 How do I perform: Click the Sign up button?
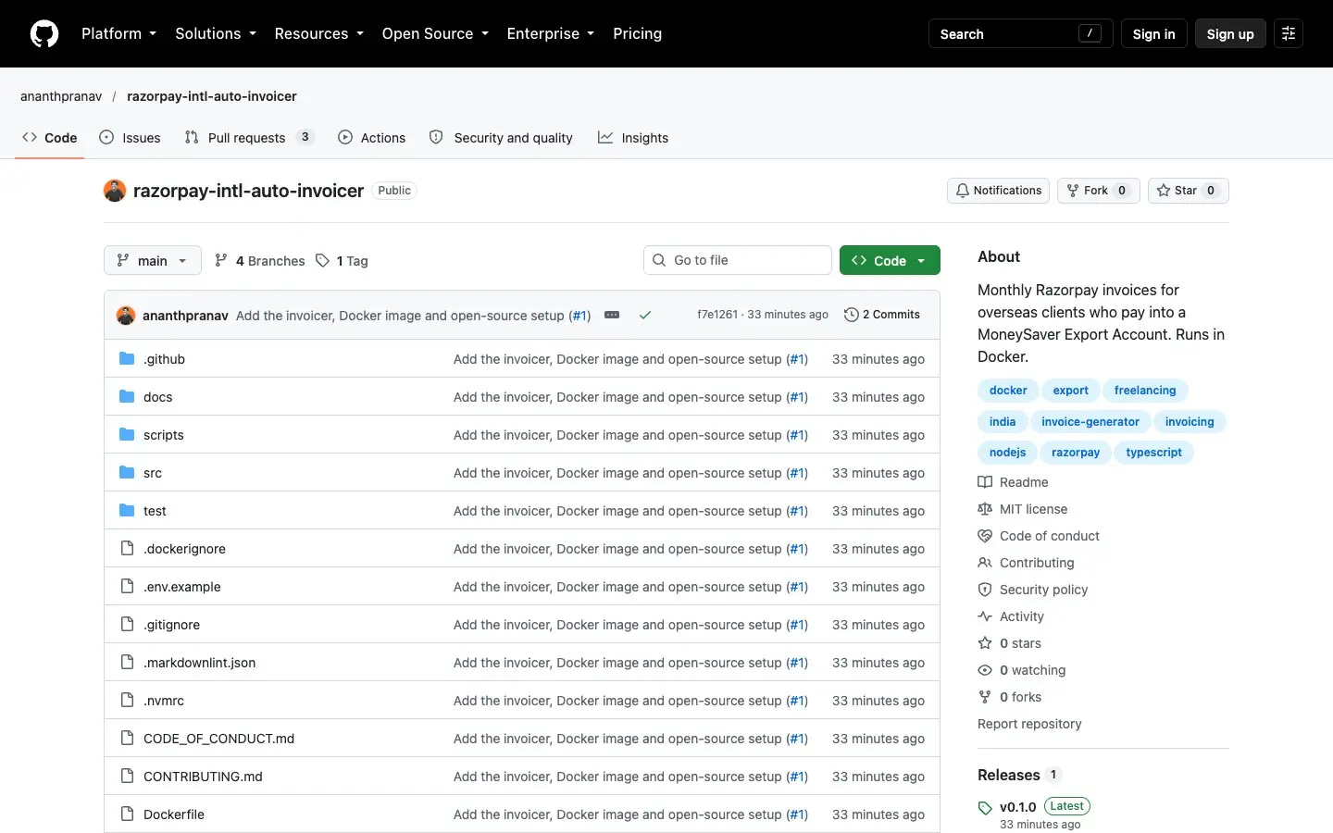(1230, 33)
